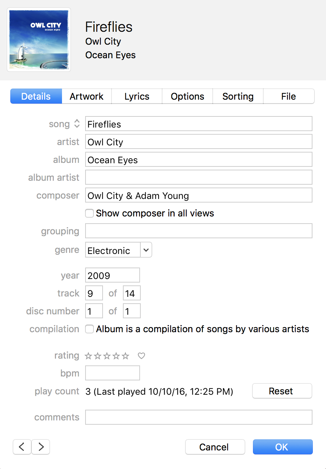Go to the previous song
326x469 pixels.
22,447
